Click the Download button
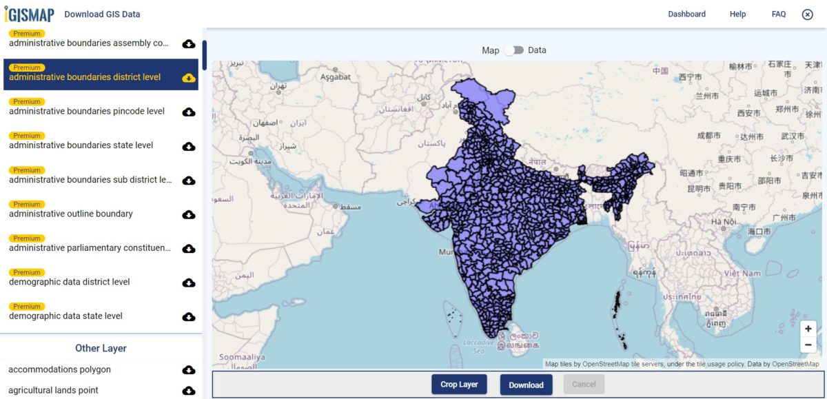The width and height of the screenshot is (827, 399). pyautogui.click(x=526, y=385)
